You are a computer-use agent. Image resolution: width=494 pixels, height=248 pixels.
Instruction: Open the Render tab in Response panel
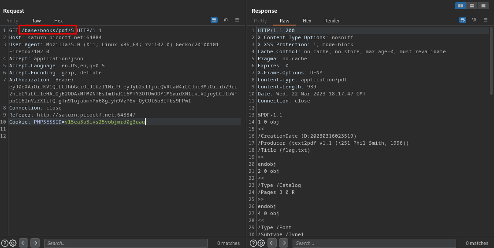click(332, 21)
